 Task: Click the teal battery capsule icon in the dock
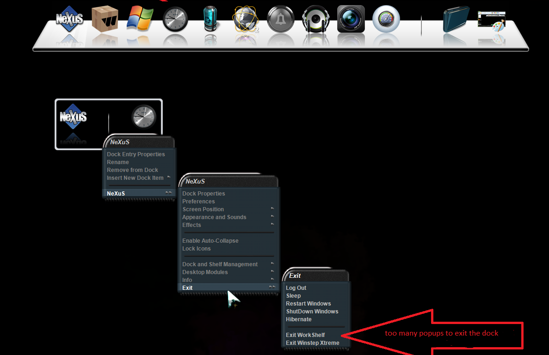click(210, 19)
